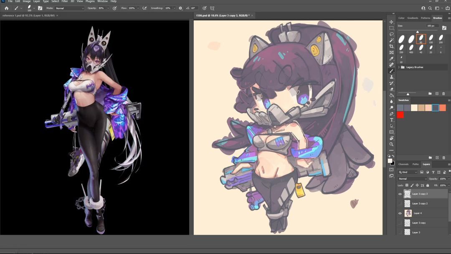The width and height of the screenshot is (451, 254).
Task: Select the Spot Healing Brush tool
Action: click(x=391, y=65)
